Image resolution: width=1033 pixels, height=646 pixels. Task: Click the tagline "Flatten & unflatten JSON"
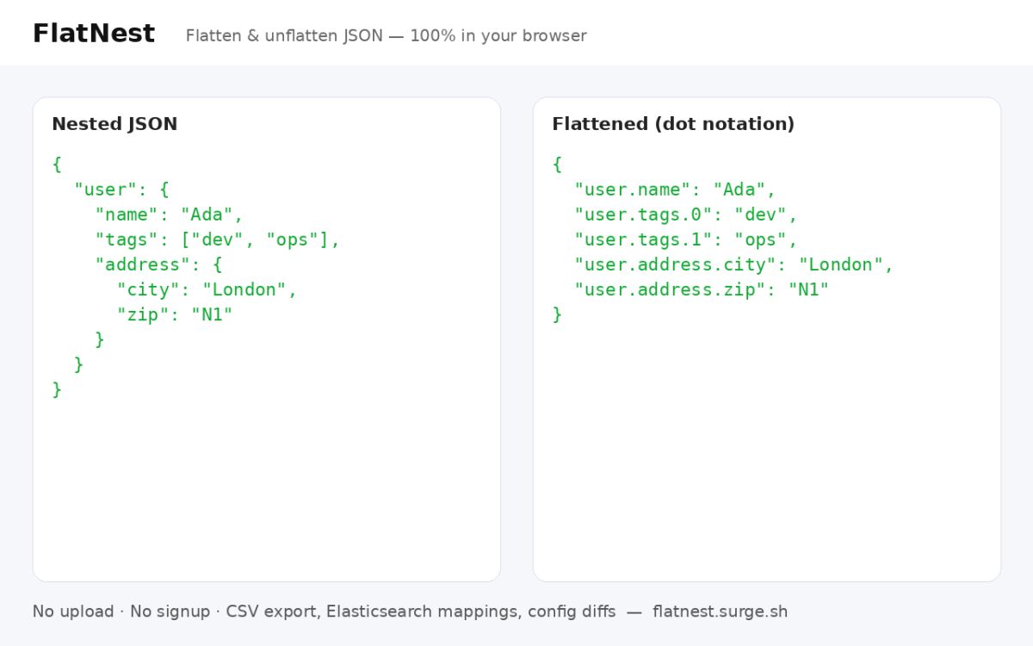click(x=284, y=36)
